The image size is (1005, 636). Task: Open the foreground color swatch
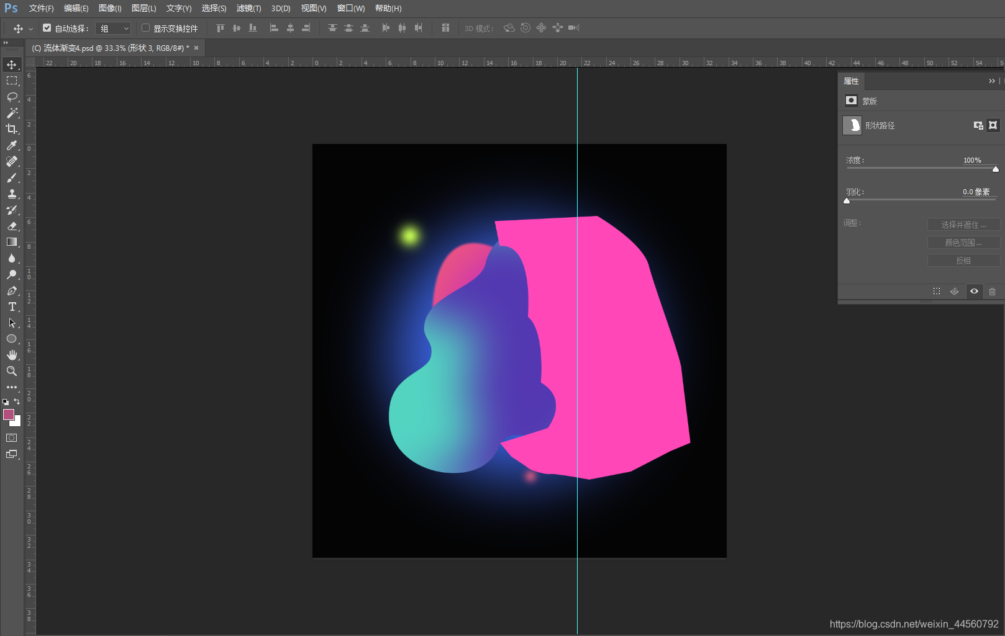(x=9, y=414)
